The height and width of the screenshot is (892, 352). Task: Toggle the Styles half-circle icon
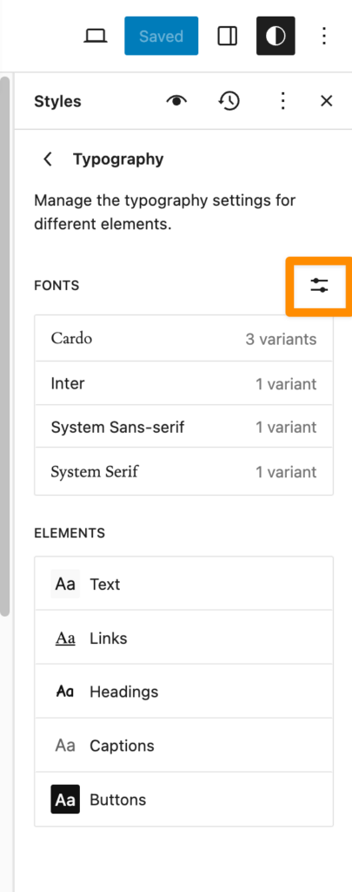276,37
